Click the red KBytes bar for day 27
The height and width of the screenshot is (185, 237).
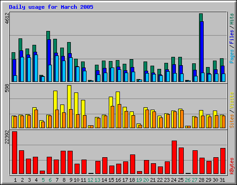click(x=195, y=162)
